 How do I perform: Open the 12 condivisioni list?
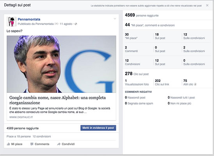pyautogui.click(x=42, y=136)
